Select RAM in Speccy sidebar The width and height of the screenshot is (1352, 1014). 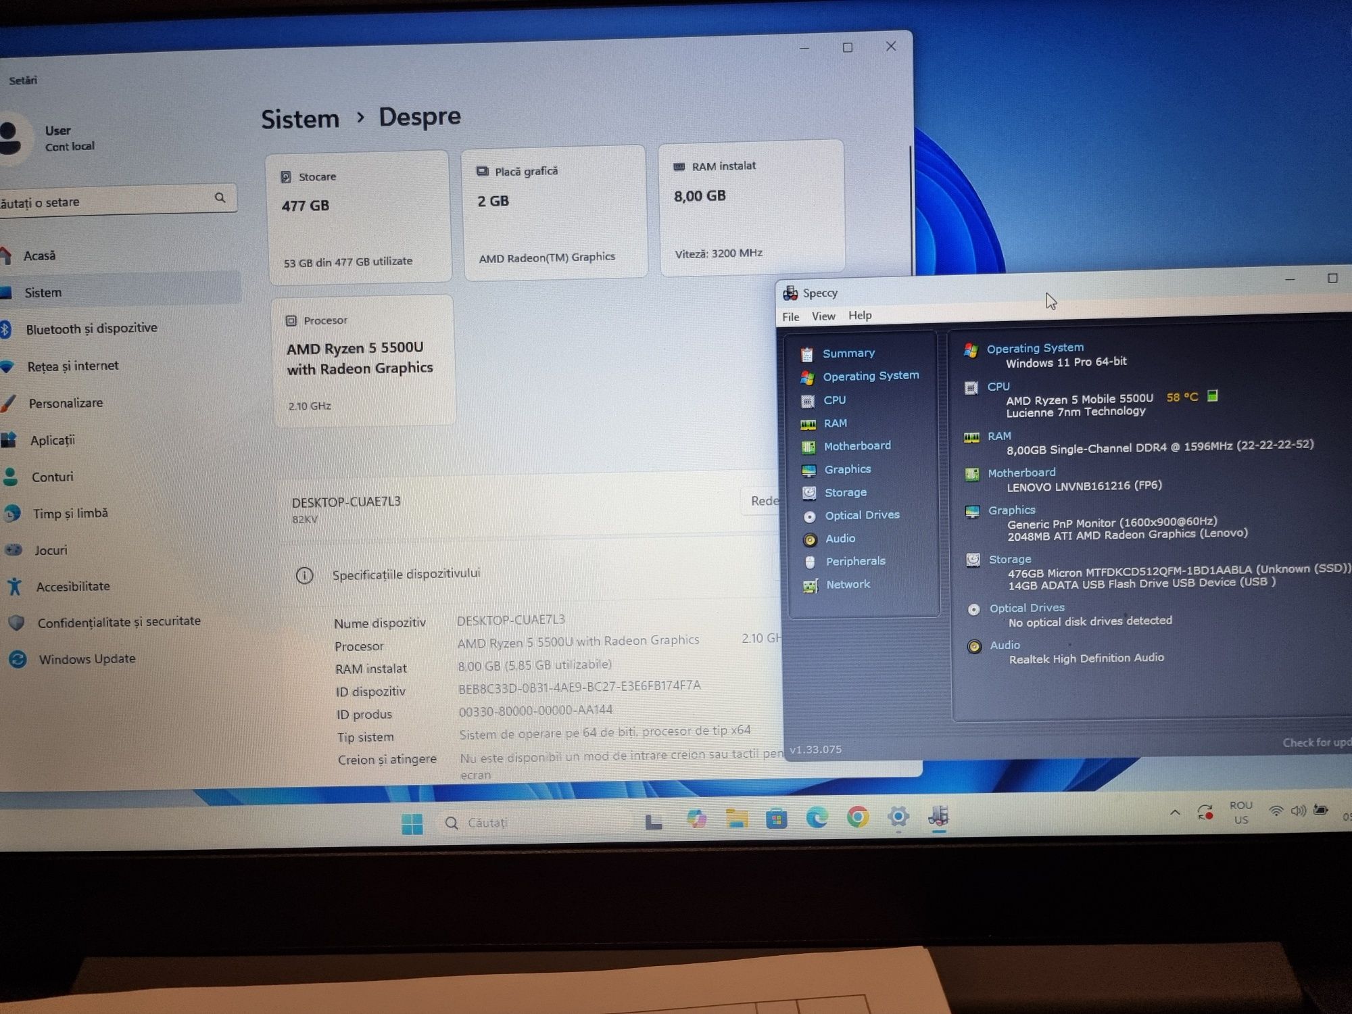click(835, 423)
